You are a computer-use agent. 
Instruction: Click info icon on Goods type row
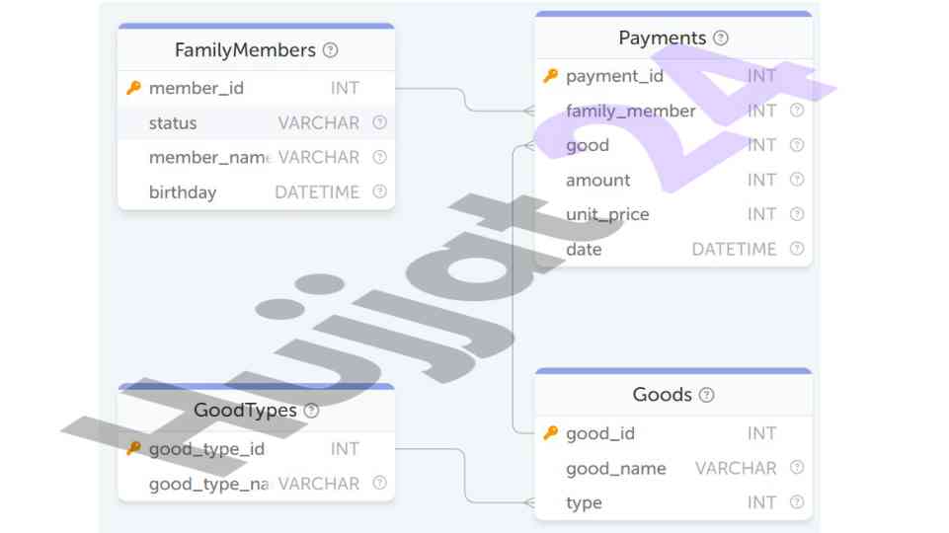(797, 502)
